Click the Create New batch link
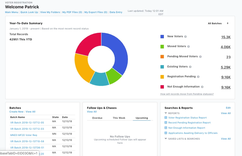Viewport: 242px width, 156px height. [16, 111]
